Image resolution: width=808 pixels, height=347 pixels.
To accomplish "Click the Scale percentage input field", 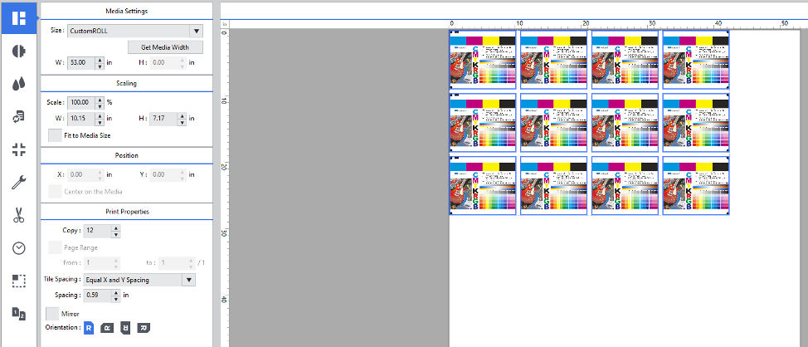I will [85, 102].
